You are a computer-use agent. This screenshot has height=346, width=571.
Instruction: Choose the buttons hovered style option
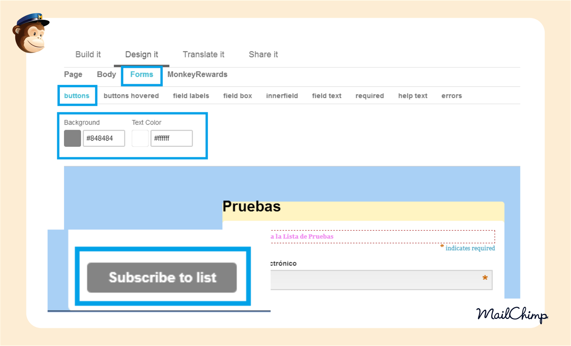[x=131, y=96]
